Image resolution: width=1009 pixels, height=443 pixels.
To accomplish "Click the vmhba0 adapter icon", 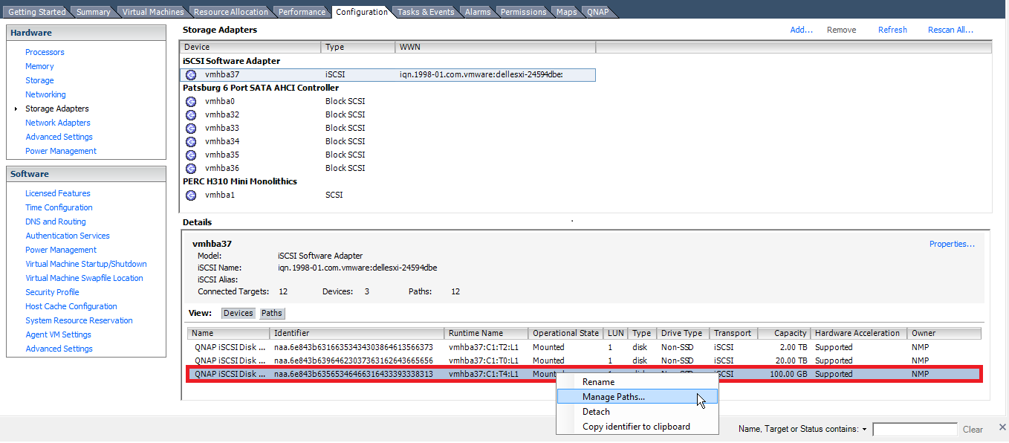I will coord(191,102).
